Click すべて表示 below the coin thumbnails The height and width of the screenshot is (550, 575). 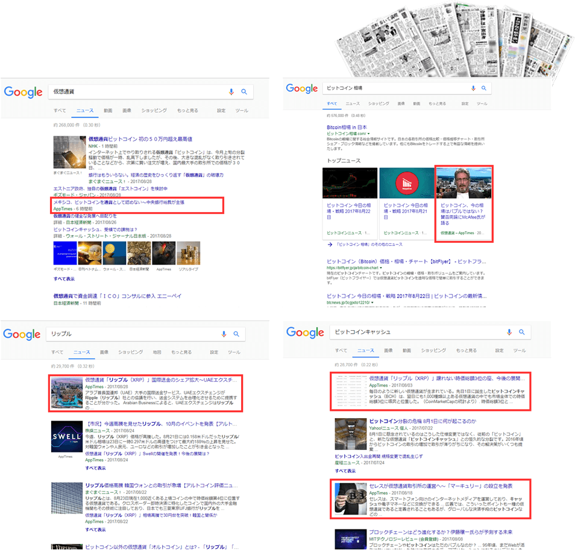[64, 279]
